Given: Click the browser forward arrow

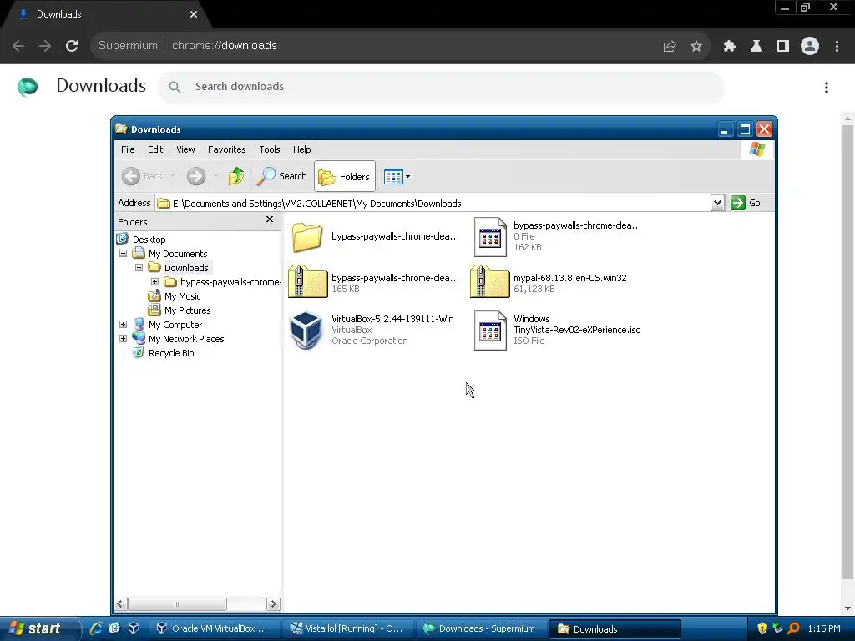Looking at the screenshot, I should click(45, 46).
